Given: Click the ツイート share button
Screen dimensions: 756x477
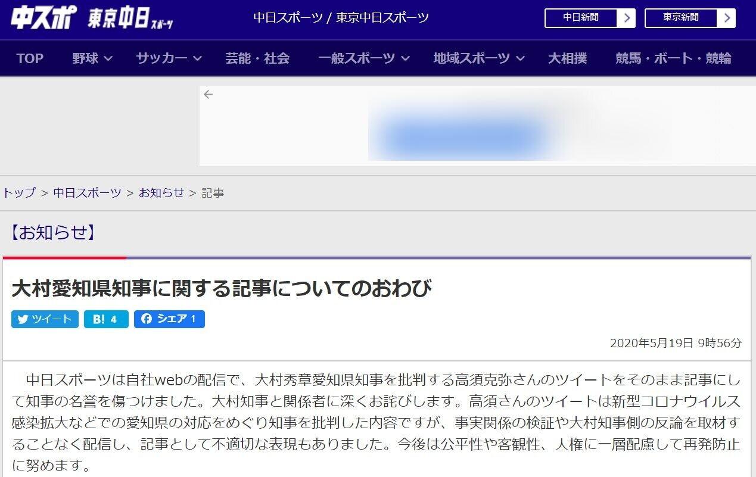Looking at the screenshot, I should [45, 319].
